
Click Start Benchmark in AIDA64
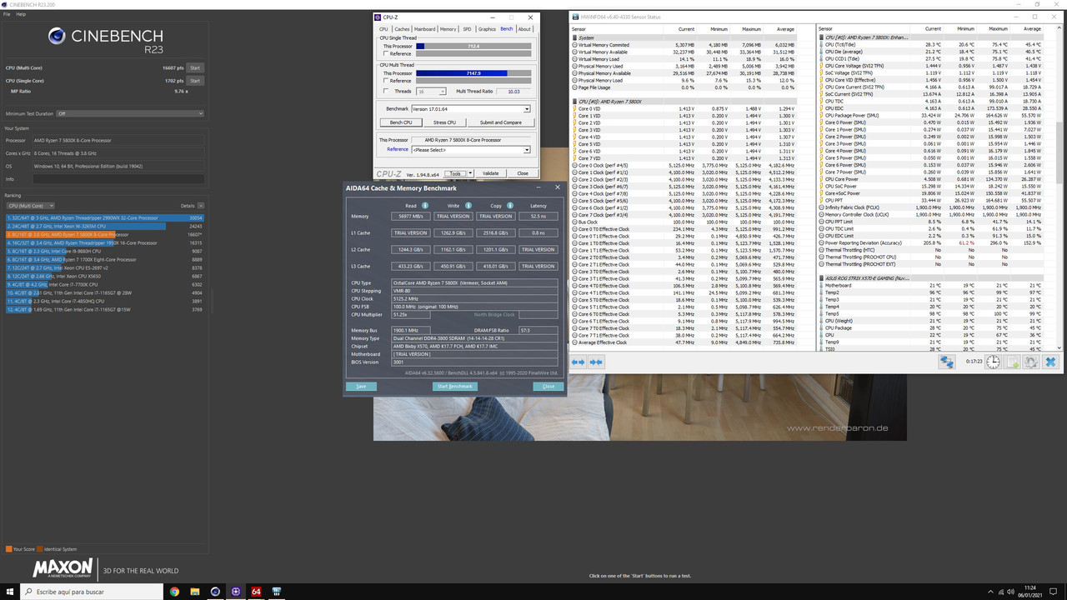tap(454, 387)
